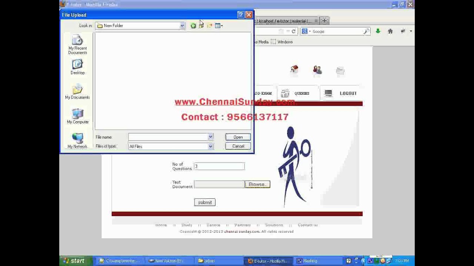The height and width of the screenshot is (266, 474).
Task: Open My Recent Documents in dialog sidebar
Action: pos(77,45)
